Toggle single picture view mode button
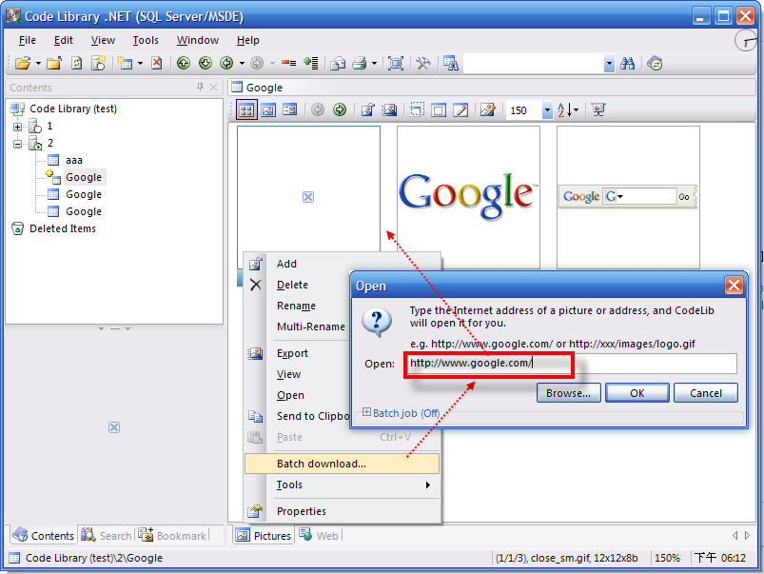 [268, 109]
